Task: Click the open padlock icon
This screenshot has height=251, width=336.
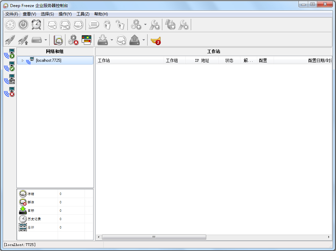Action: coord(120,24)
